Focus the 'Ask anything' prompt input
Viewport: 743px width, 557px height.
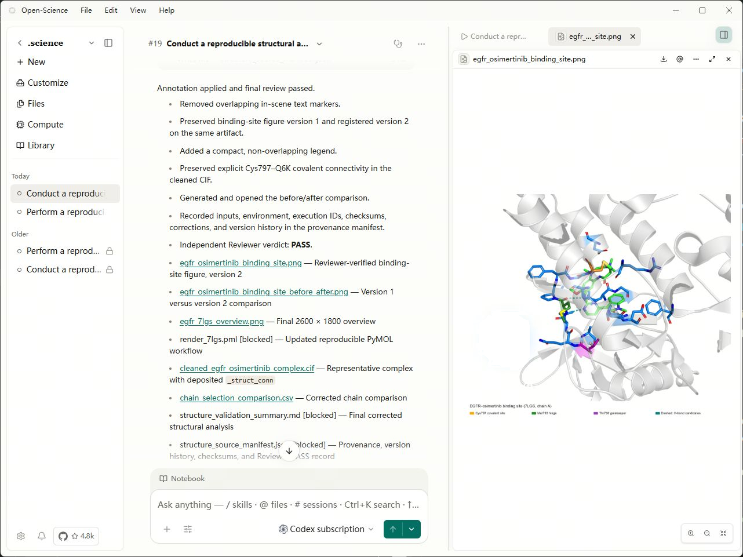(x=289, y=505)
